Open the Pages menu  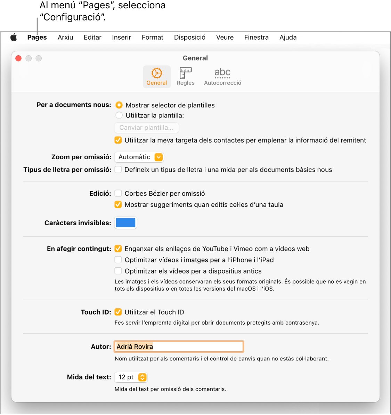(x=37, y=37)
